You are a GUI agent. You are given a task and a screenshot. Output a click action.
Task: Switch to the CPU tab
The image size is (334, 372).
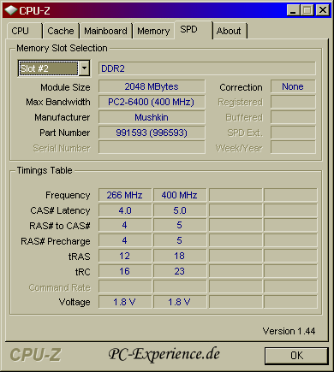24,31
